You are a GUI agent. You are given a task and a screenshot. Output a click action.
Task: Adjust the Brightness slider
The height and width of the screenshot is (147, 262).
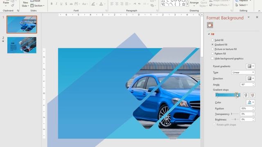235,119
